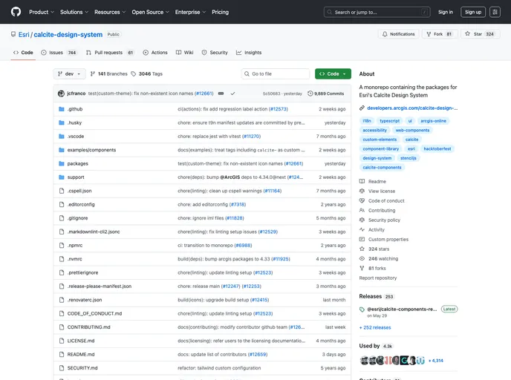Switch to the Insights tab
511x380 pixels.
point(249,53)
